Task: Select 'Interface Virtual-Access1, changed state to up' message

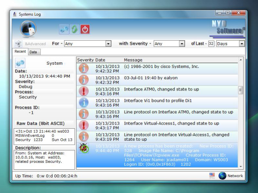Action: [171, 123]
